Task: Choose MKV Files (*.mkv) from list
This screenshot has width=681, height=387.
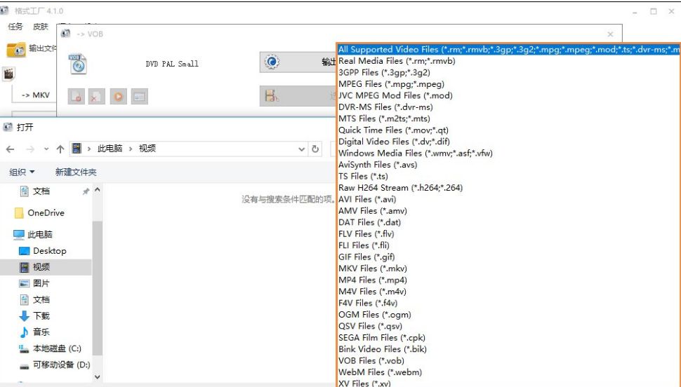Action: (x=372, y=269)
